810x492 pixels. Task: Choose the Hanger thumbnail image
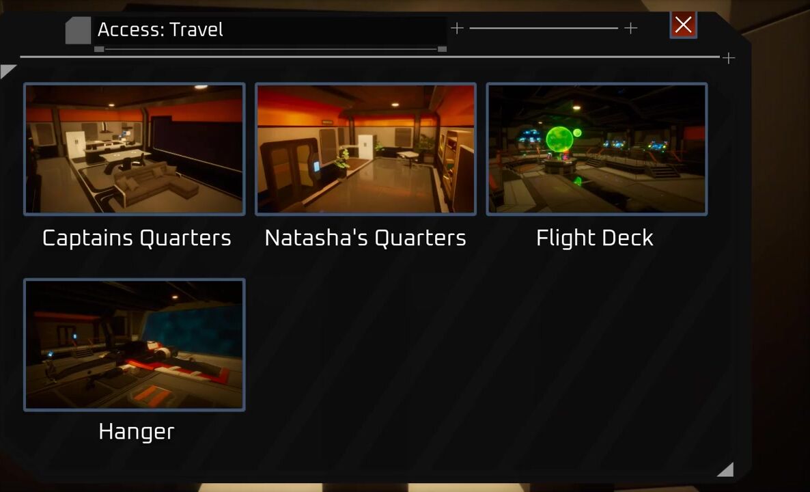[135, 344]
